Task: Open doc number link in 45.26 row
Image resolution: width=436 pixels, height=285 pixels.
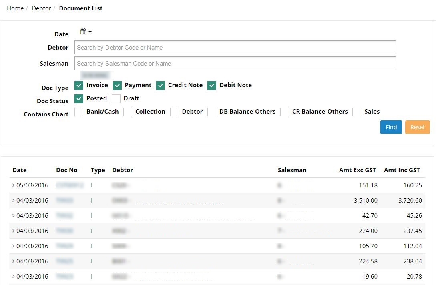Action: click(x=65, y=215)
